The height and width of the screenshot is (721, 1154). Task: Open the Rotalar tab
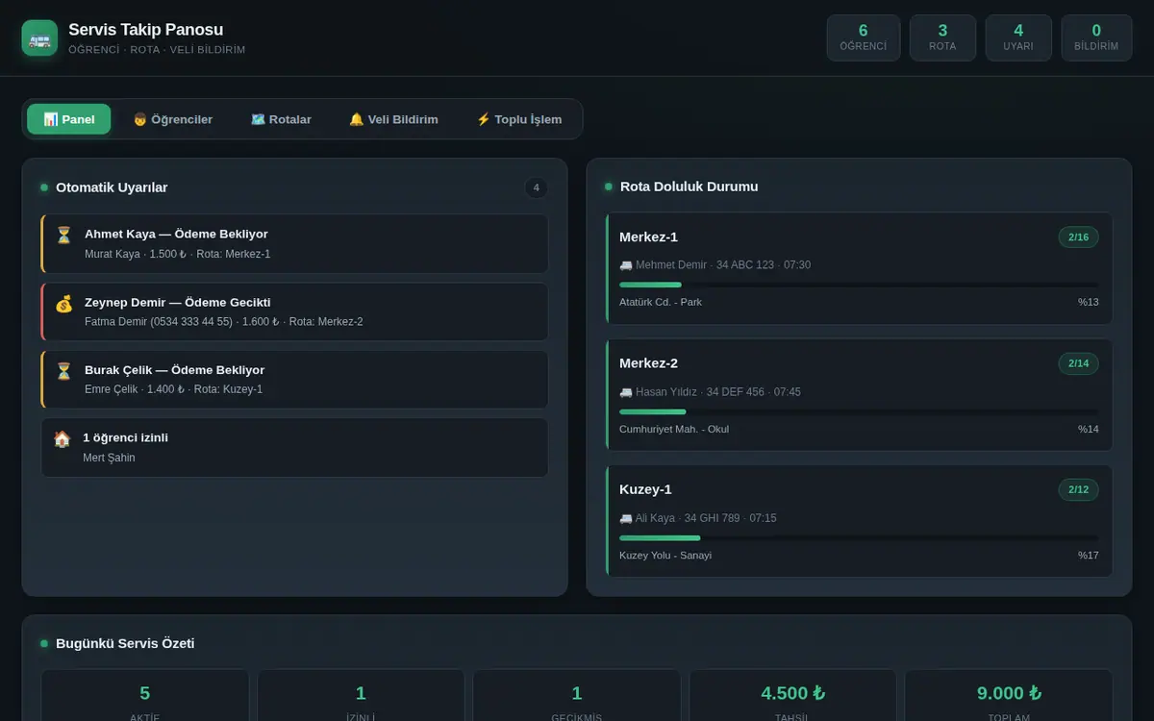(281, 119)
